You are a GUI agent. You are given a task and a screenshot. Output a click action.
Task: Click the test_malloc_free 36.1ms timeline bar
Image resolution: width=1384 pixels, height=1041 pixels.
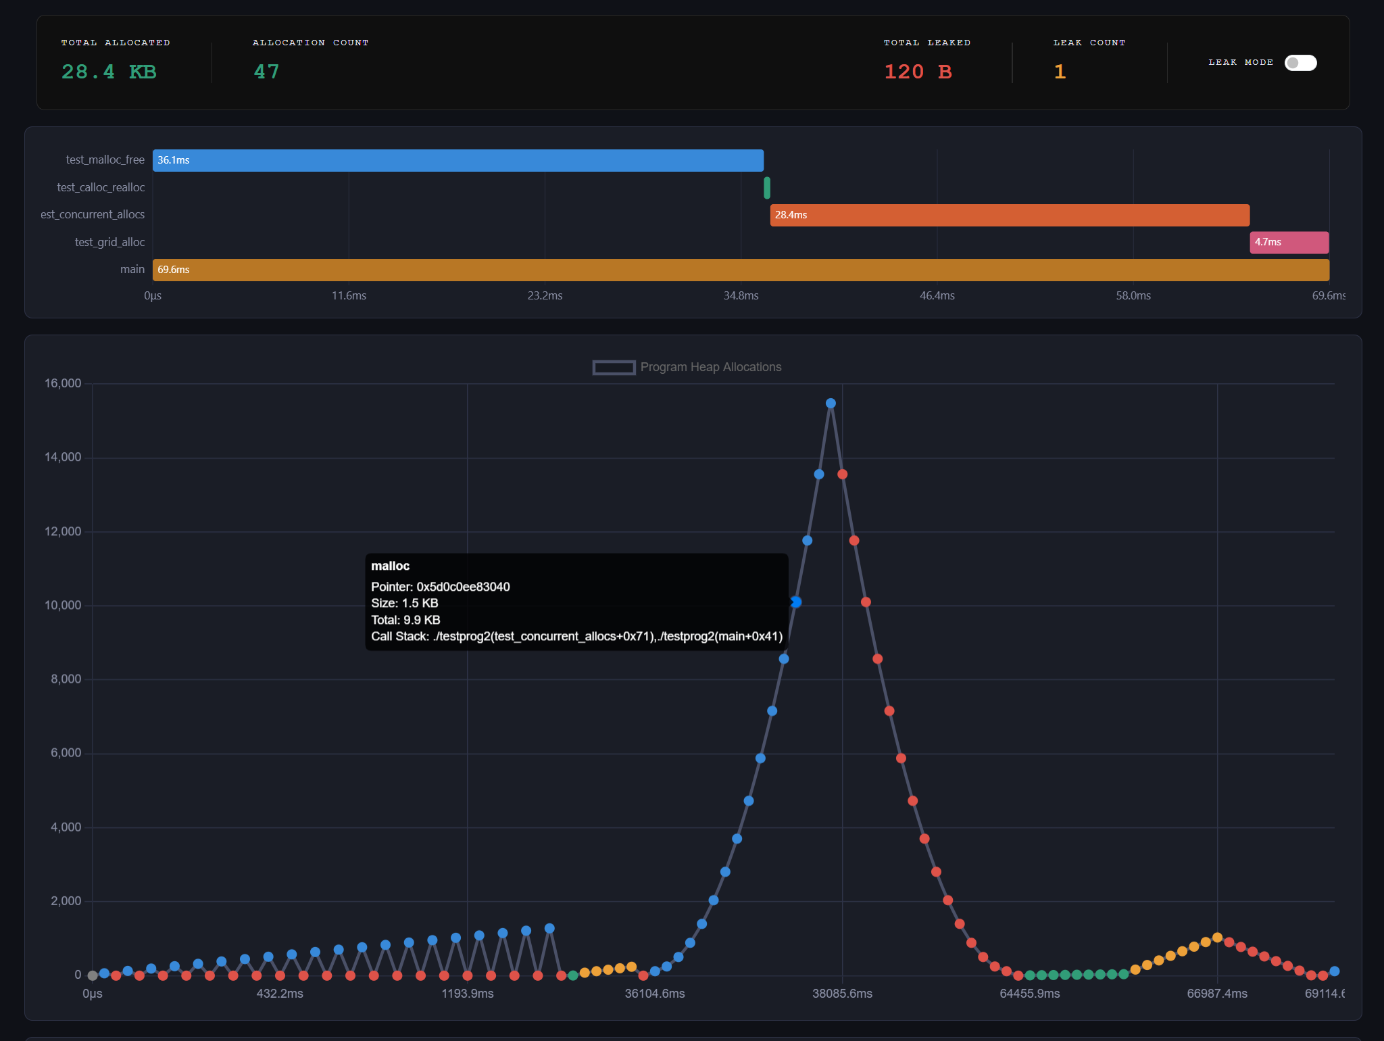(458, 160)
